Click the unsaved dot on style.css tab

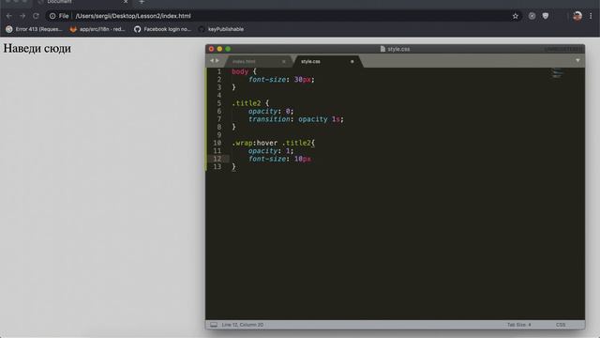coord(352,61)
